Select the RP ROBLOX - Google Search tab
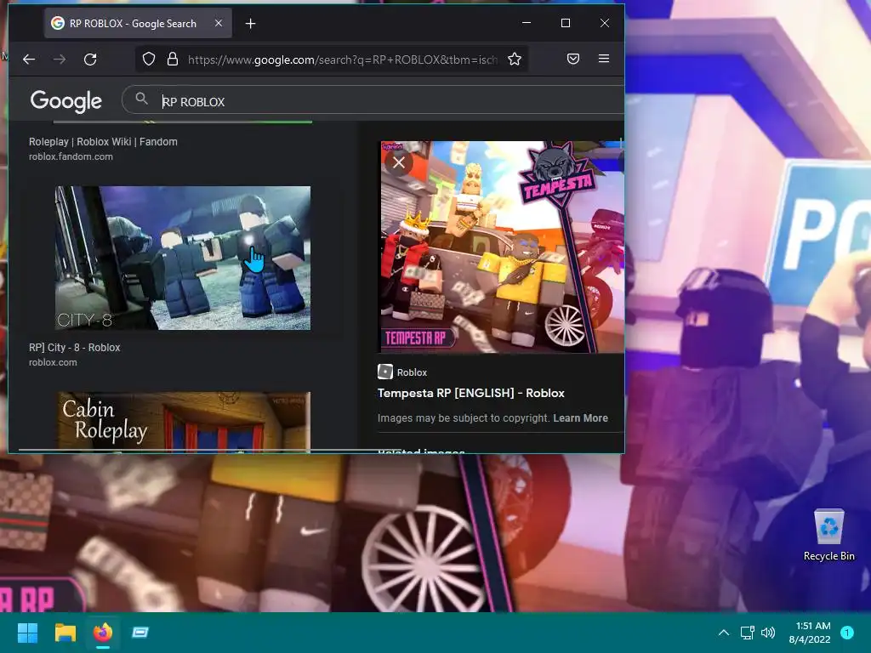Screen dimensions: 871x653 (x=138, y=23)
